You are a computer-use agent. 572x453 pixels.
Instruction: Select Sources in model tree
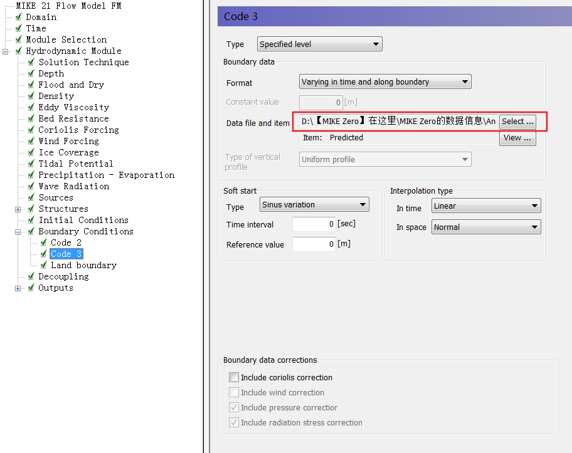[56, 197]
